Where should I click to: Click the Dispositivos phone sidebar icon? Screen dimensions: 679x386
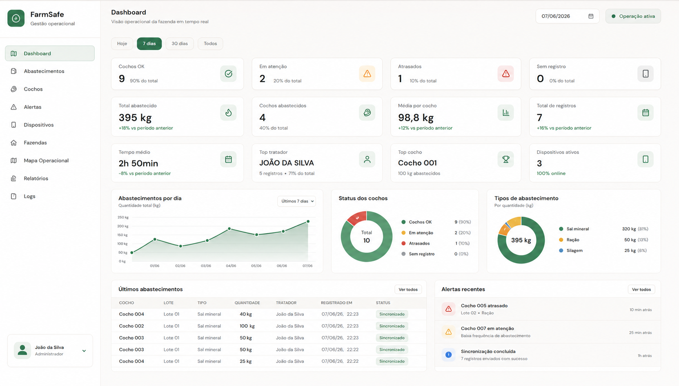[x=14, y=125]
